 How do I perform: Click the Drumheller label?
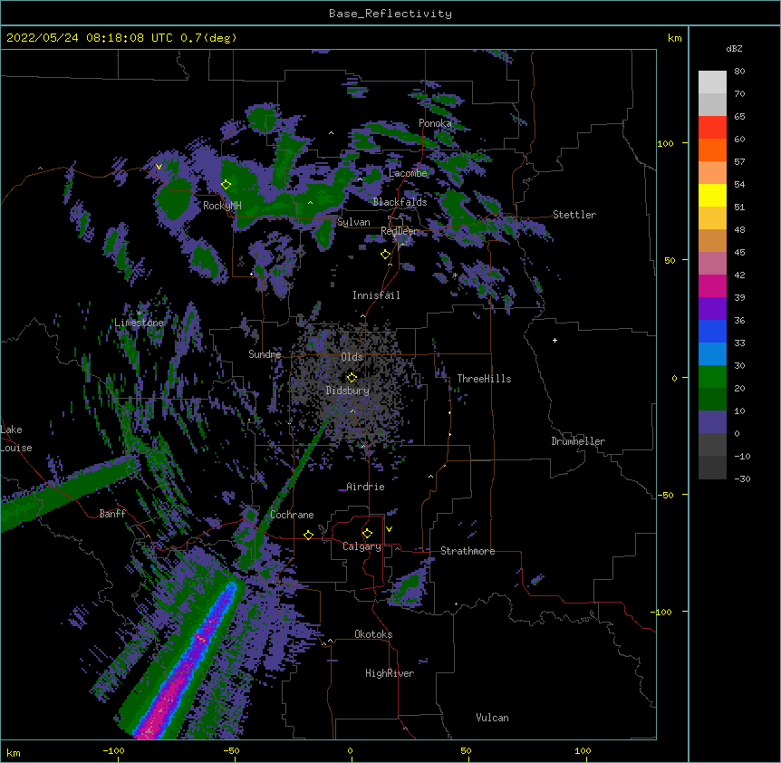(578, 441)
